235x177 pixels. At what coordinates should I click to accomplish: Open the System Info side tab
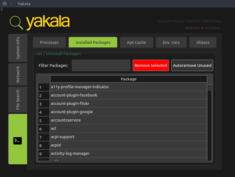pos(18,48)
